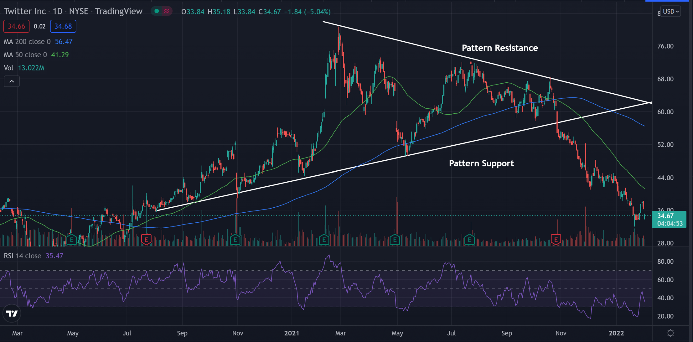The height and width of the screenshot is (342, 693).
Task: Click the blue buy price 34.68 button
Action: (x=63, y=26)
